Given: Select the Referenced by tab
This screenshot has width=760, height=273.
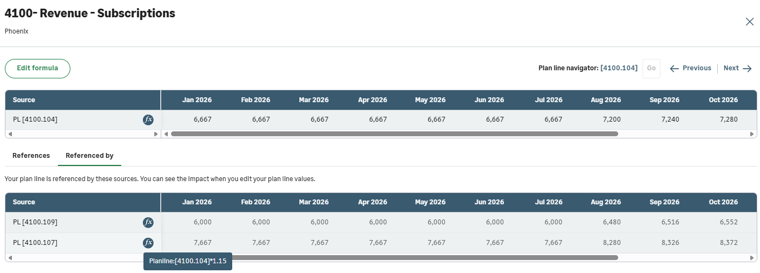Looking at the screenshot, I should [x=89, y=156].
